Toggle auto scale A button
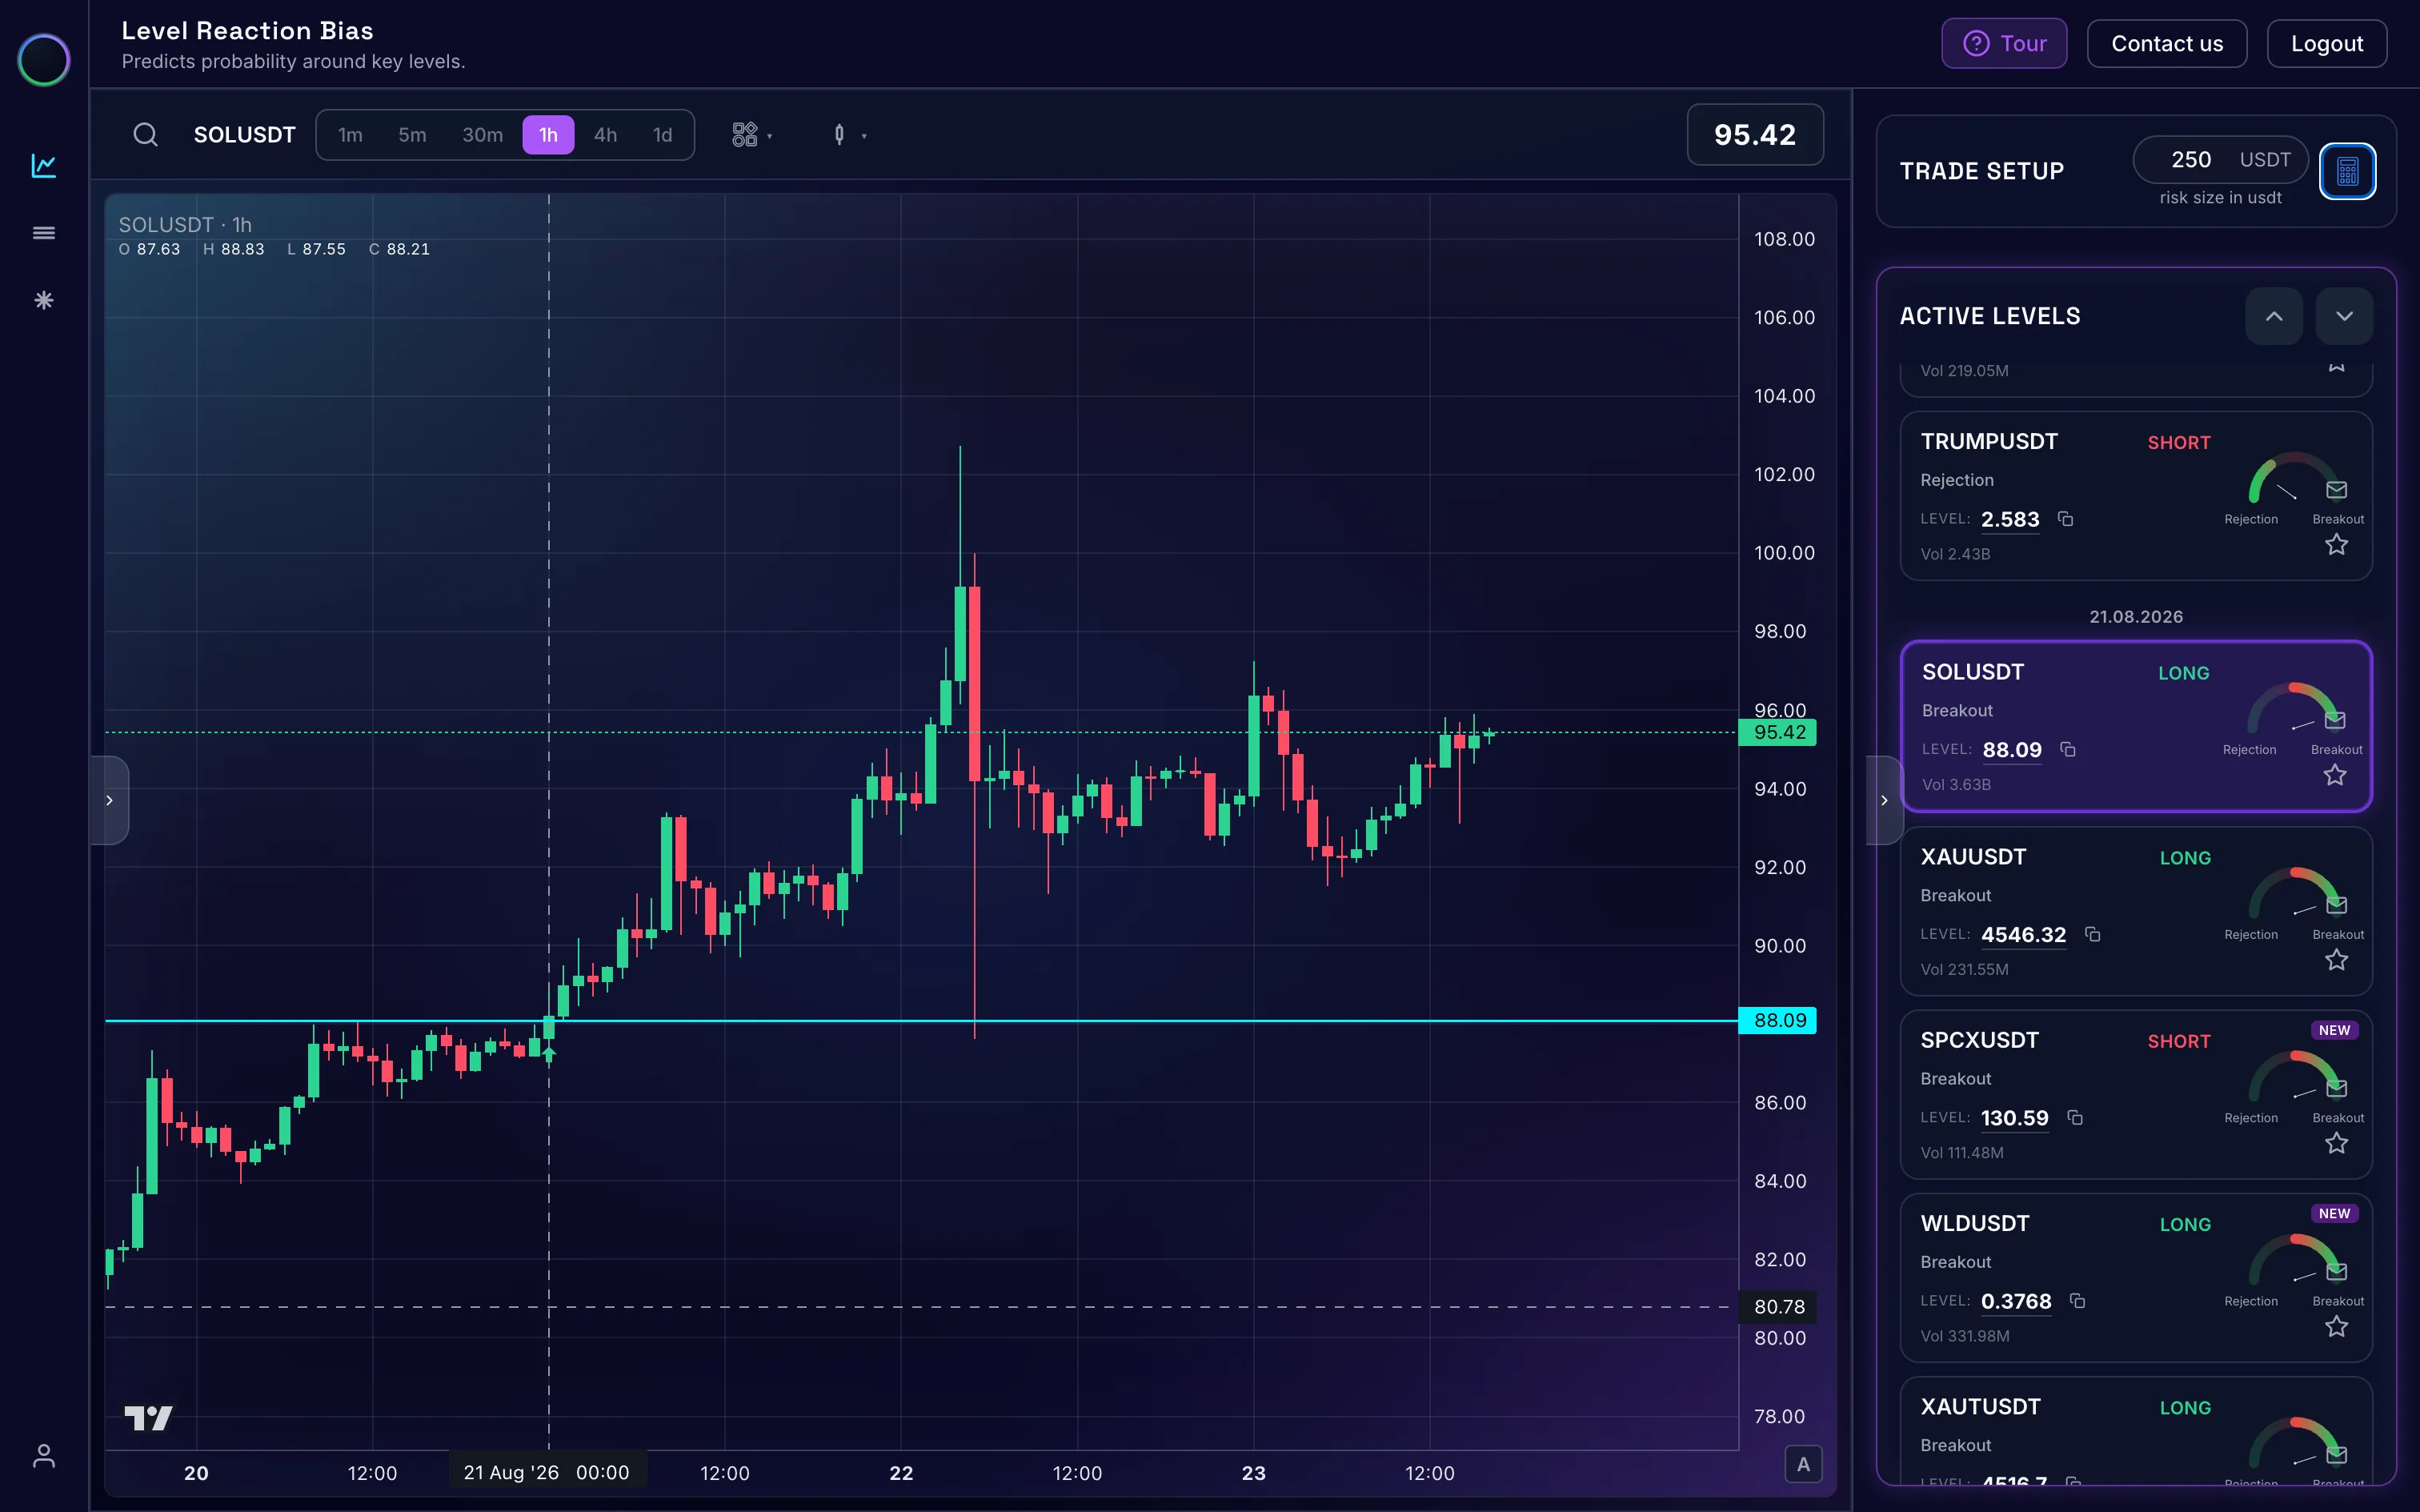 (x=1803, y=1465)
